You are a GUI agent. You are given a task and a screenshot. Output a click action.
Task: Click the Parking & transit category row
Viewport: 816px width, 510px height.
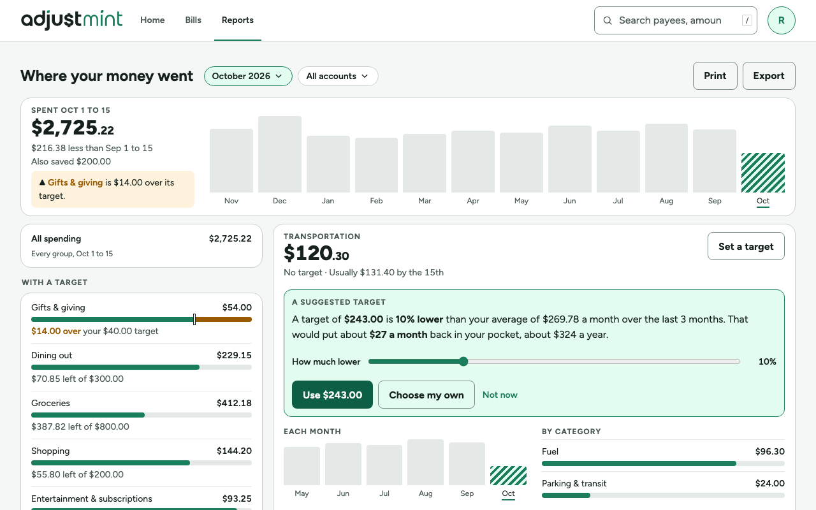coord(663,487)
